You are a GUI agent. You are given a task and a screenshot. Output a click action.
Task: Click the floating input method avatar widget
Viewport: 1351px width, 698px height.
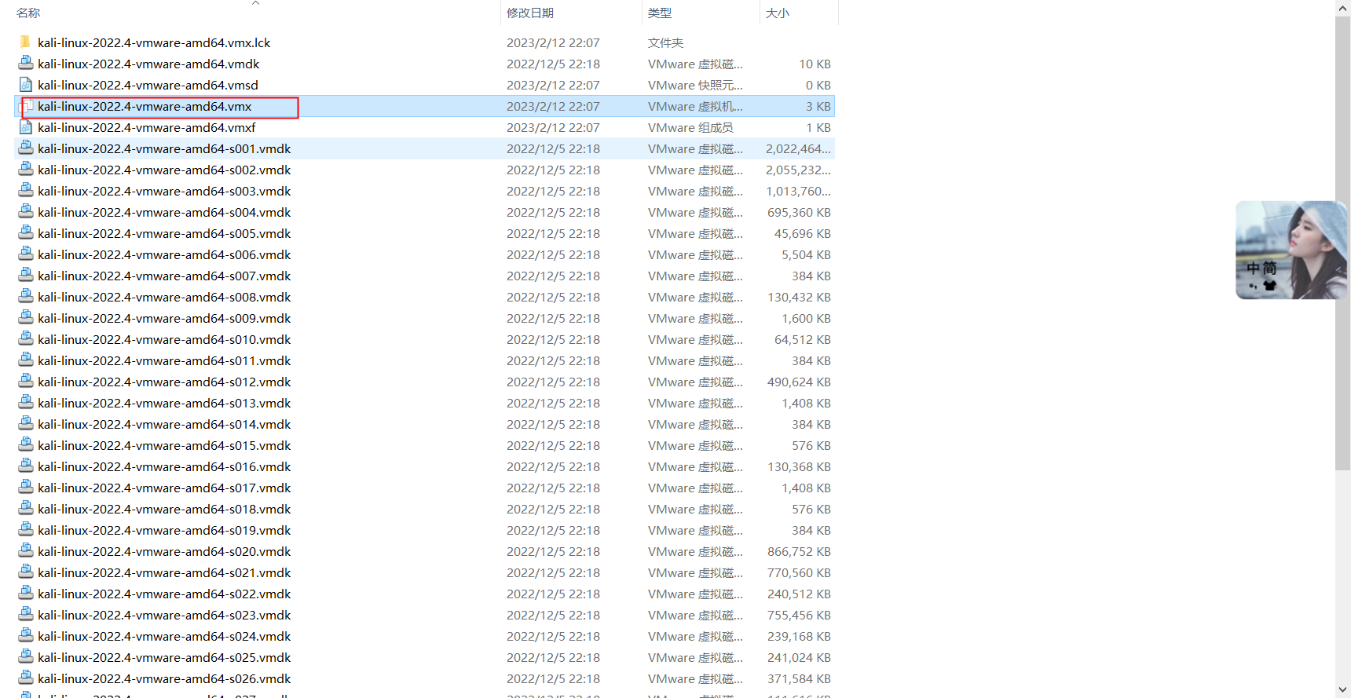[1291, 250]
